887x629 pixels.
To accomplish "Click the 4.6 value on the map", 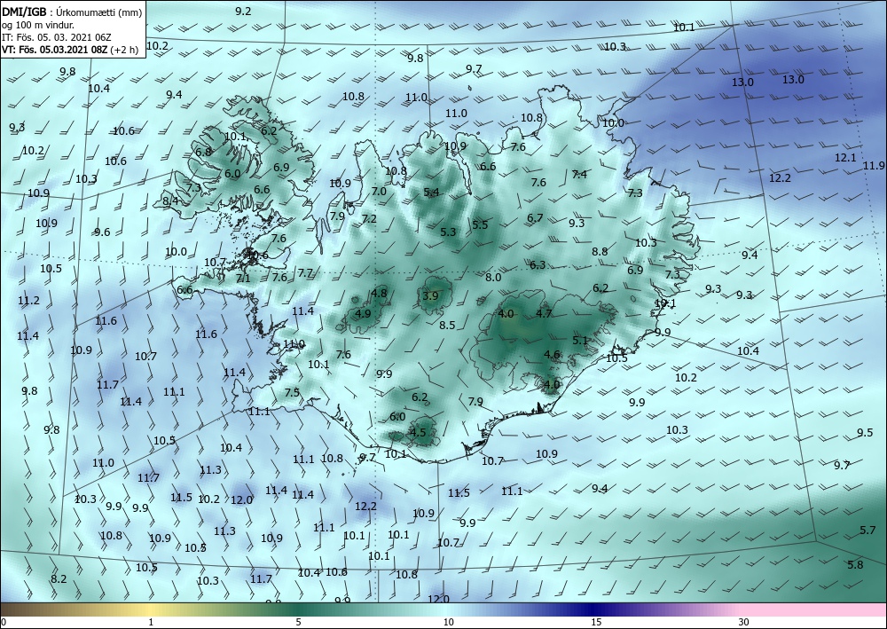I will click(552, 355).
